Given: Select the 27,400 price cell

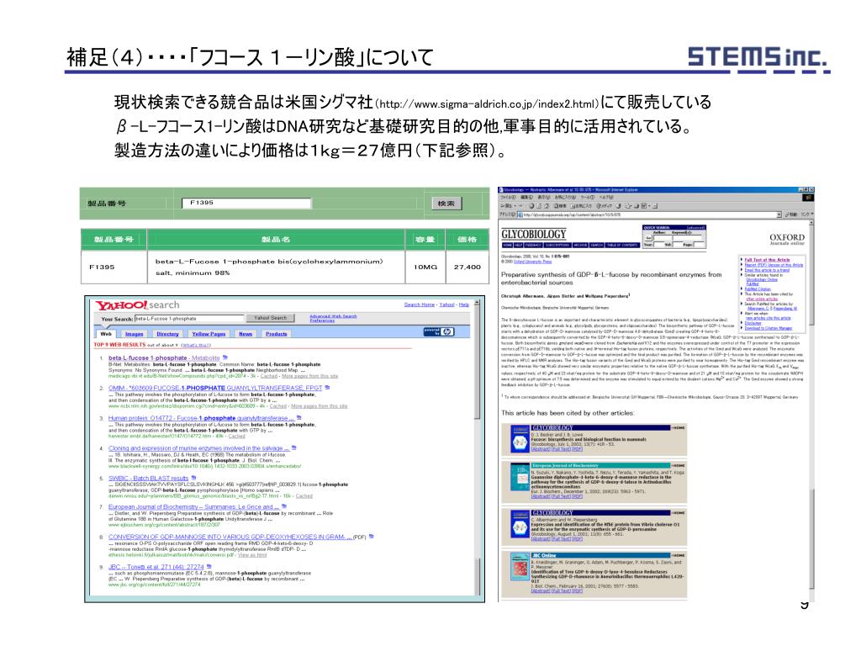Looking at the screenshot, I should pyautogui.click(x=467, y=267).
